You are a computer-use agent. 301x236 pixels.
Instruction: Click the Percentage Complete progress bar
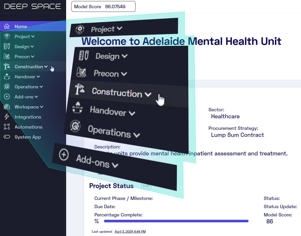tap(176, 221)
